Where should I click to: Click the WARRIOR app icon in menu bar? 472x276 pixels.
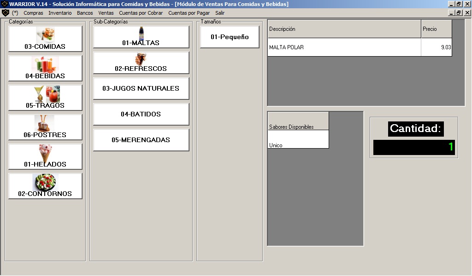(x=6, y=13)
